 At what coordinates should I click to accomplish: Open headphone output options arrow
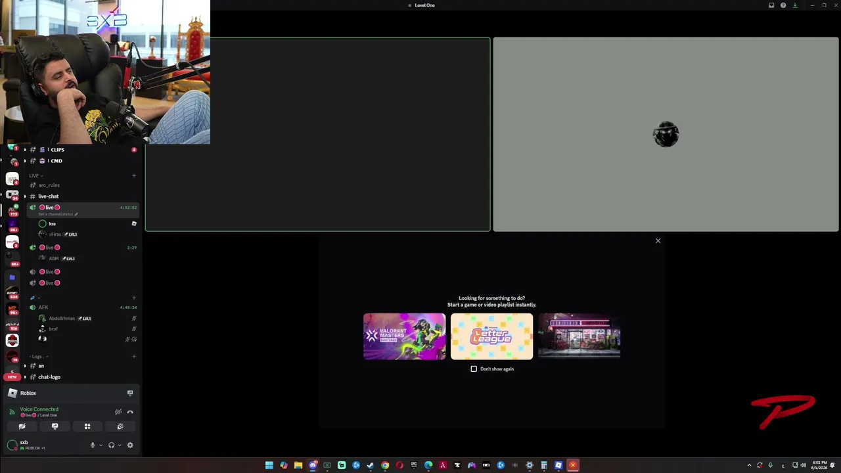119,445
